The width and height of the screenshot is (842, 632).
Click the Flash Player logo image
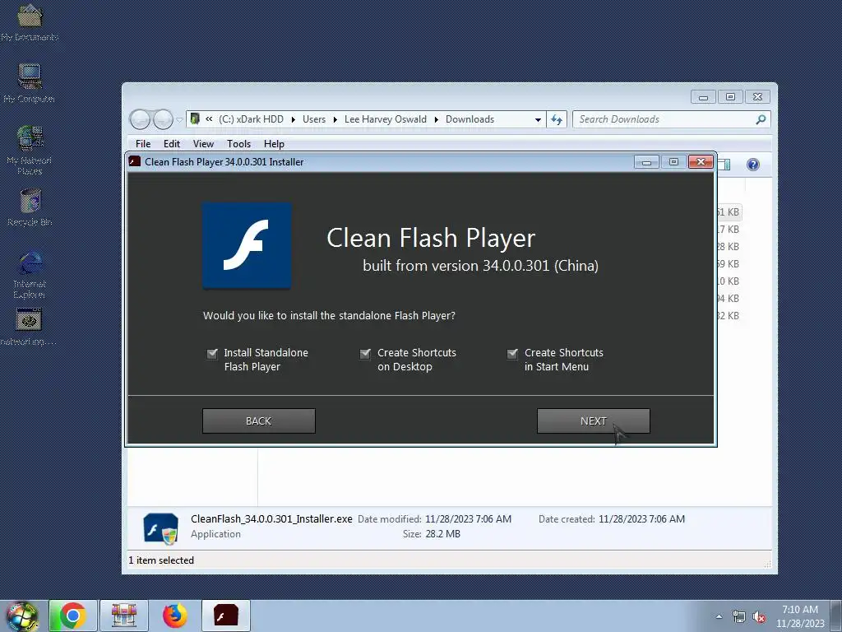tap(247, 245)
